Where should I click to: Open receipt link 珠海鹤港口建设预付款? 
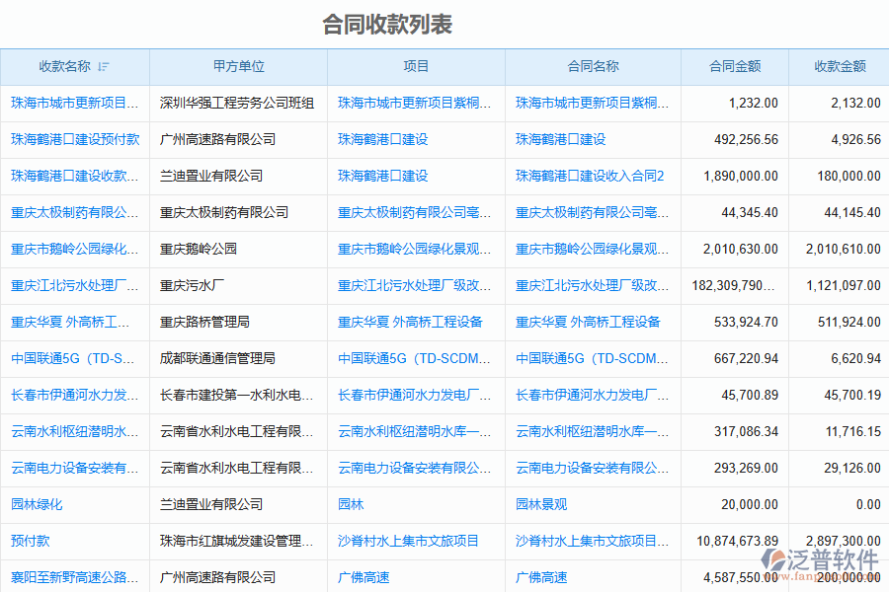point(75,139)
